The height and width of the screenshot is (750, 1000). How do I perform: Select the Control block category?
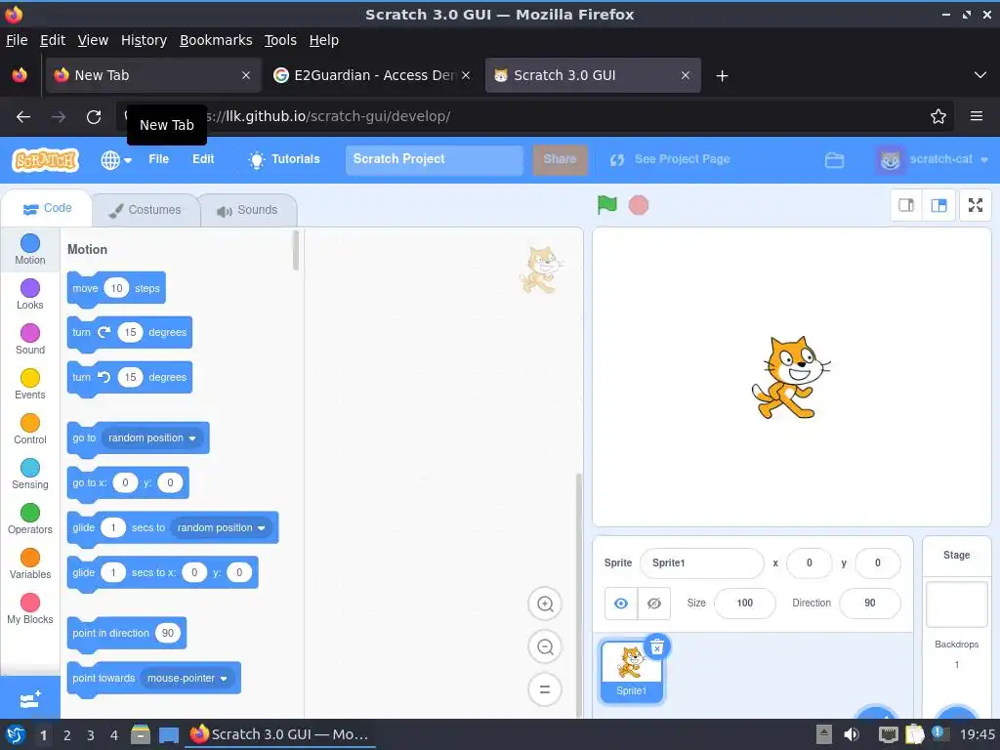(30, 430)
